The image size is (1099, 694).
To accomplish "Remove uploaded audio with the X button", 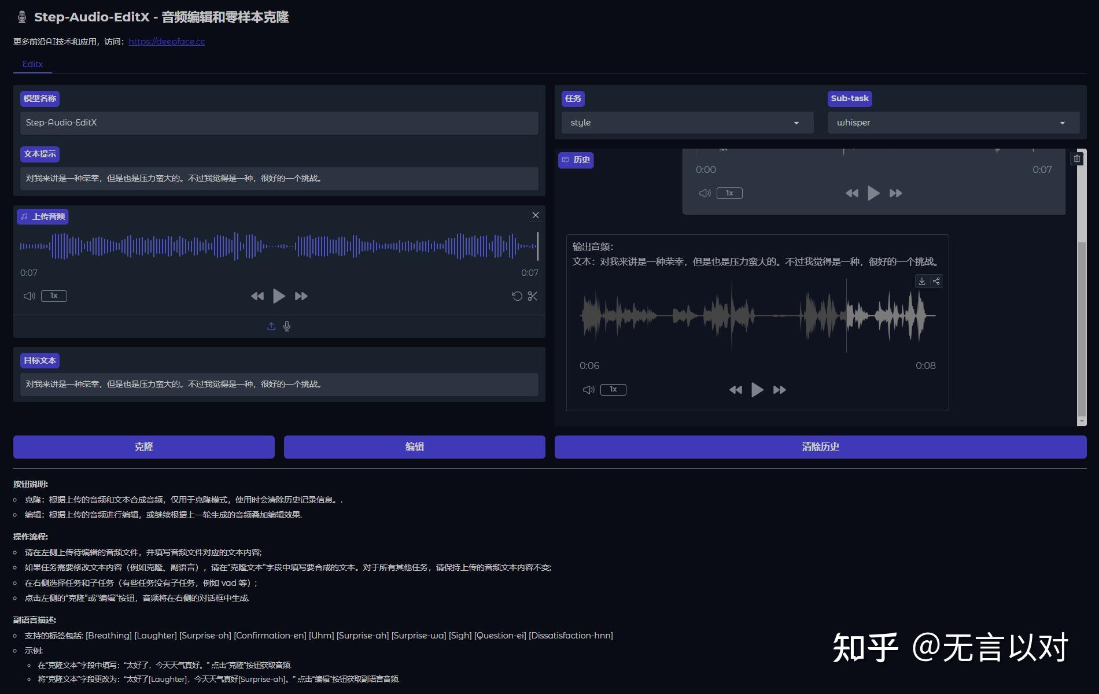I will tap(535, 215).
